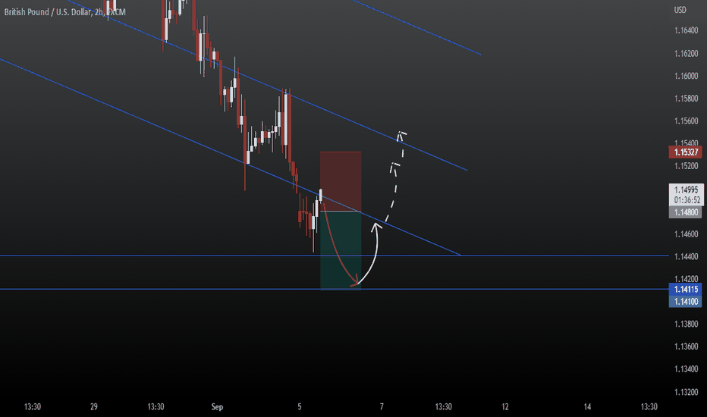Select the horizontal support line at 1.14115
Image resolution: width=707 pixels, height=417 pixels.
(334, 289)
